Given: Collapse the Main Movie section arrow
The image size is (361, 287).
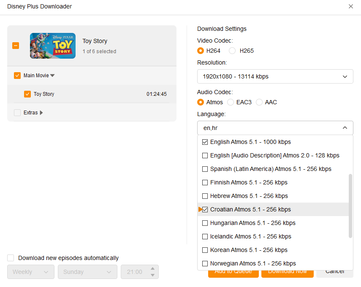Looking at the screenshot, I should 53,76.
